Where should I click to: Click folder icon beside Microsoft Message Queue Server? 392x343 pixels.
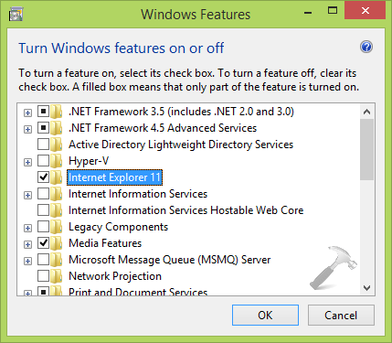coord(57,260)
